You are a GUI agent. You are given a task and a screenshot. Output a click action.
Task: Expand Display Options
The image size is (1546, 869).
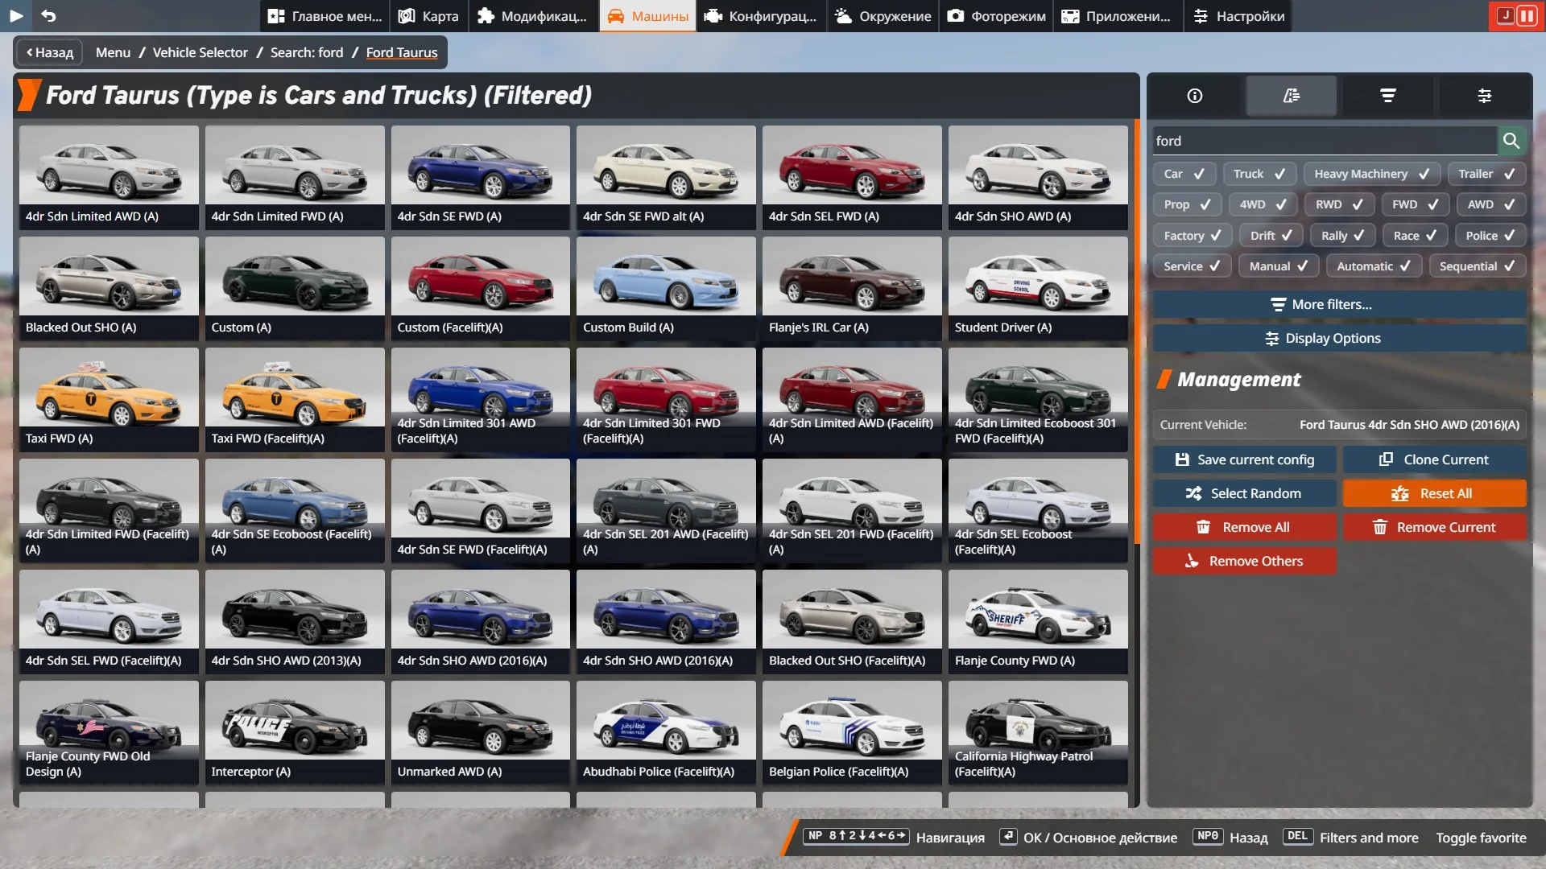[1340, 338]
